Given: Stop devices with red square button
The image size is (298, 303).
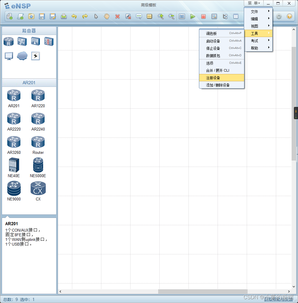Looking at the screenshot, I should coord(203,16).
